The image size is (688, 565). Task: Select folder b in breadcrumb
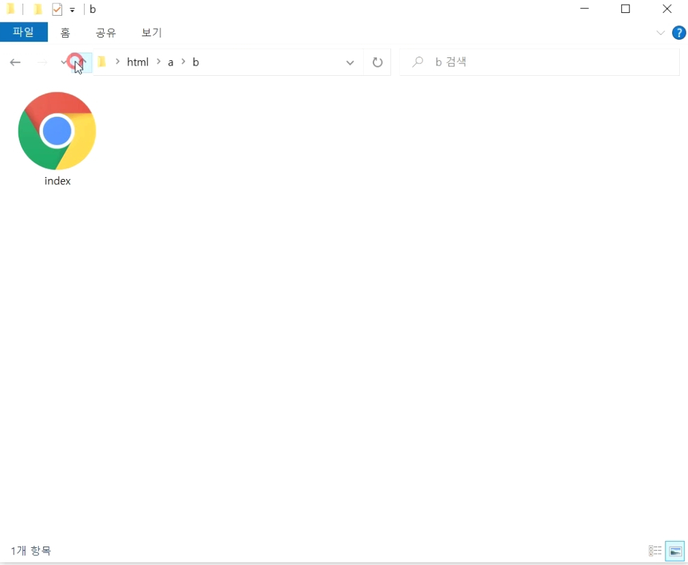(x=196, y=62)
